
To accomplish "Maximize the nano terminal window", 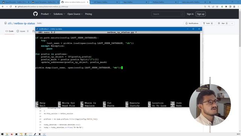I will click(193, 29).
